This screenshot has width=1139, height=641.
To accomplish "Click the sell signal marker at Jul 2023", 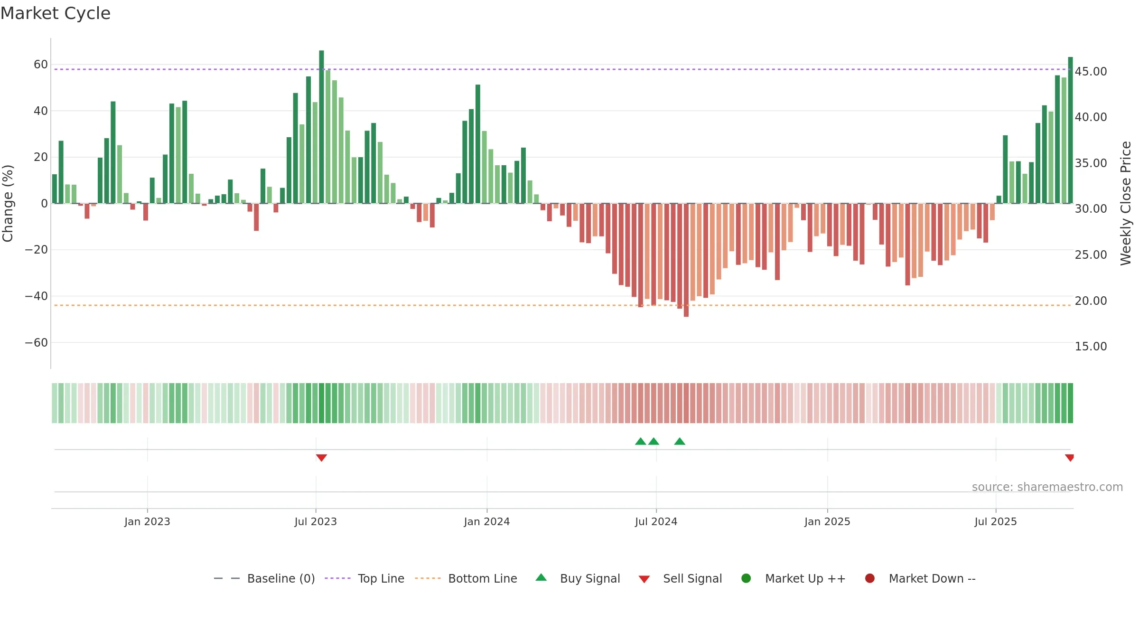I will (x=321, y=458).
